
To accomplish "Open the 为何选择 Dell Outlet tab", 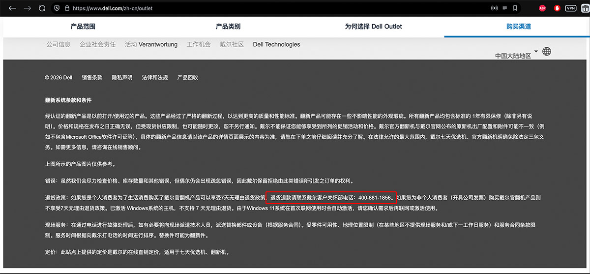I will pyautogui.click(x=373, y=27).
